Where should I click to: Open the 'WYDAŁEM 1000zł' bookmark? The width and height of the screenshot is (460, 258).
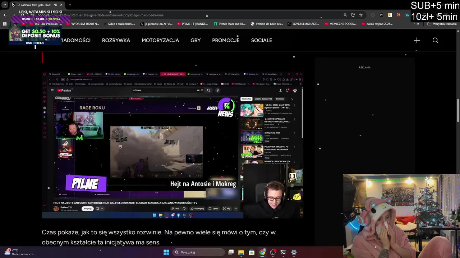point(82,24)
